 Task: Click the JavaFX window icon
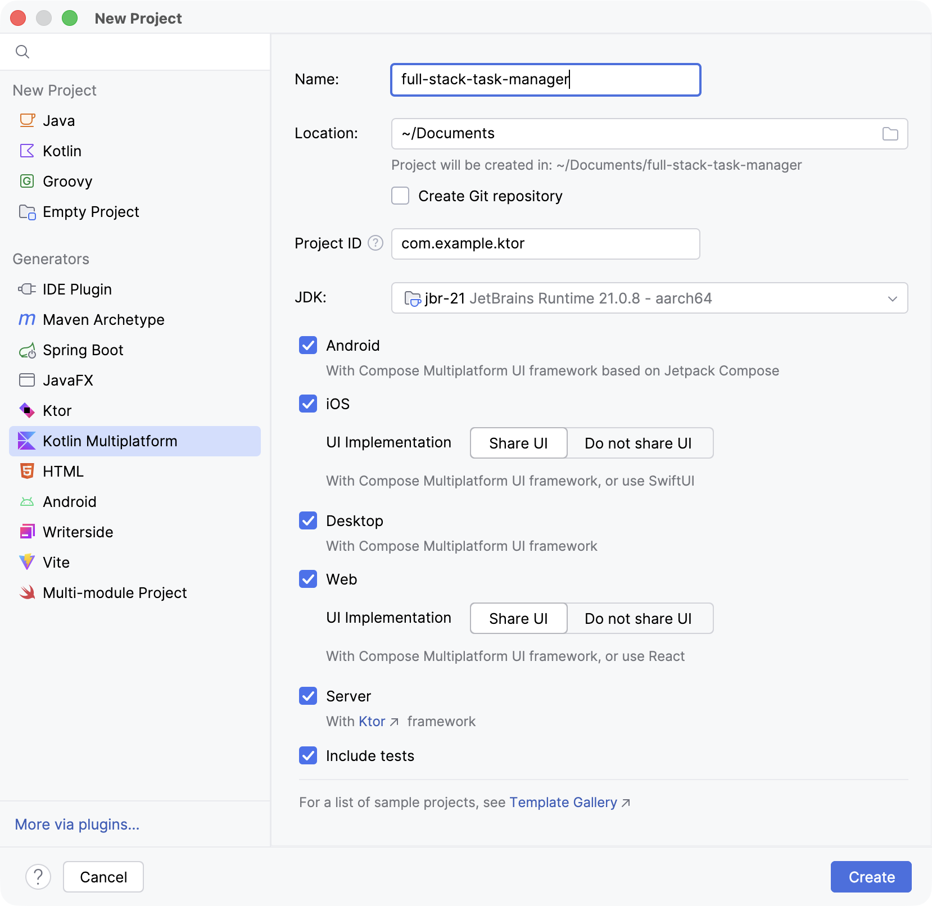27,380
